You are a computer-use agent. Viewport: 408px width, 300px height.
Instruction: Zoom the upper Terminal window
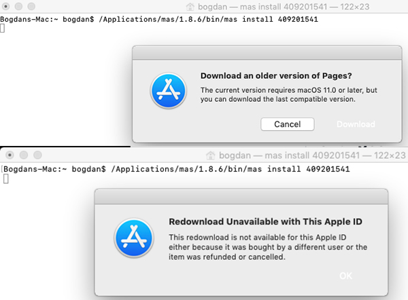click(x=31, y=6)
